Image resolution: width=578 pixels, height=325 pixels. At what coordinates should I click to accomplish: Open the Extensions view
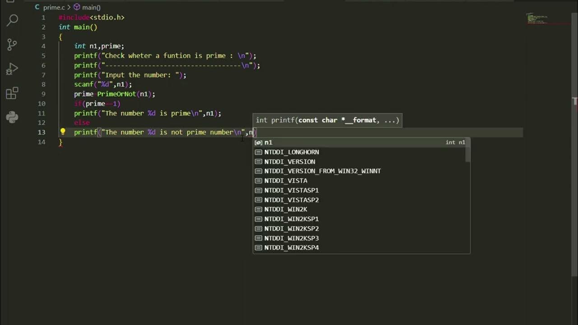(x=12, y=93)
